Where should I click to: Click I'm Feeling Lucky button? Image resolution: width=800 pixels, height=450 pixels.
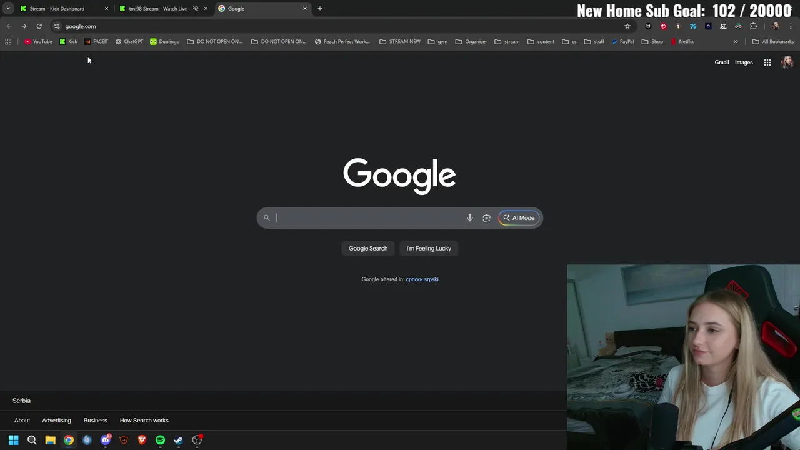(429, 248)
